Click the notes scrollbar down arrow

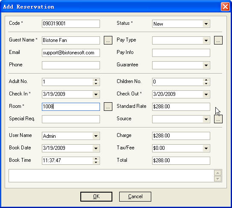217,179
